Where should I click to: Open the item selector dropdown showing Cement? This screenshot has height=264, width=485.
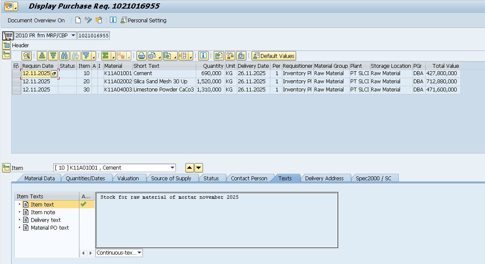[173, 168]
